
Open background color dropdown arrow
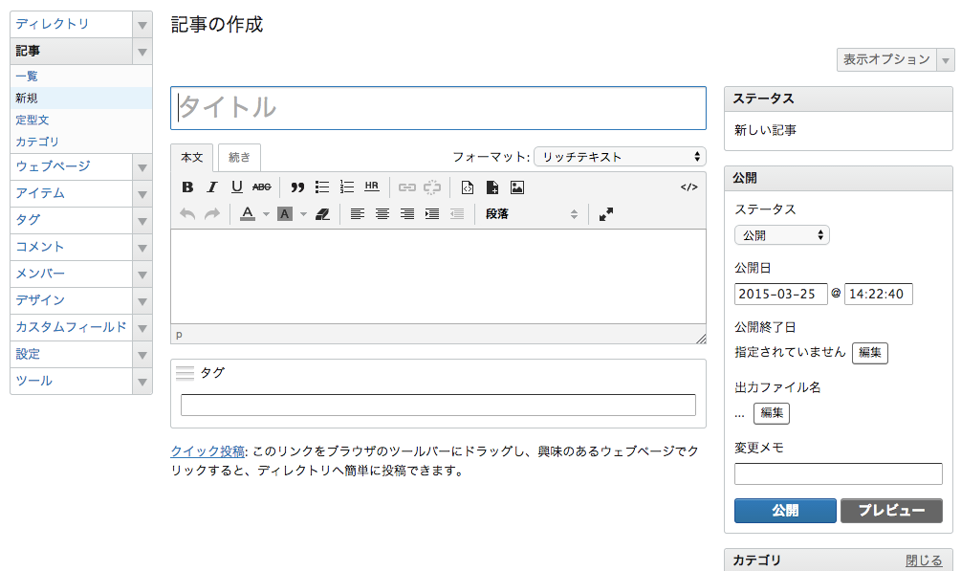(x=303, y=214)
